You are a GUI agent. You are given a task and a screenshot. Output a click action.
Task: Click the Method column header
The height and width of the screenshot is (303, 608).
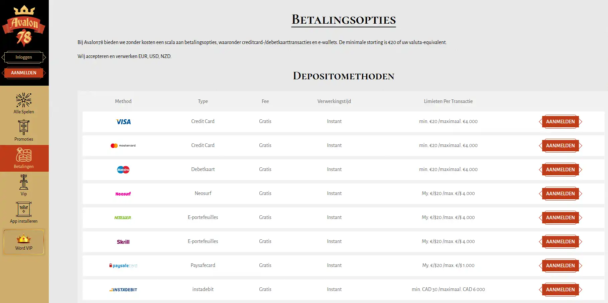click(x=123, y=101)
